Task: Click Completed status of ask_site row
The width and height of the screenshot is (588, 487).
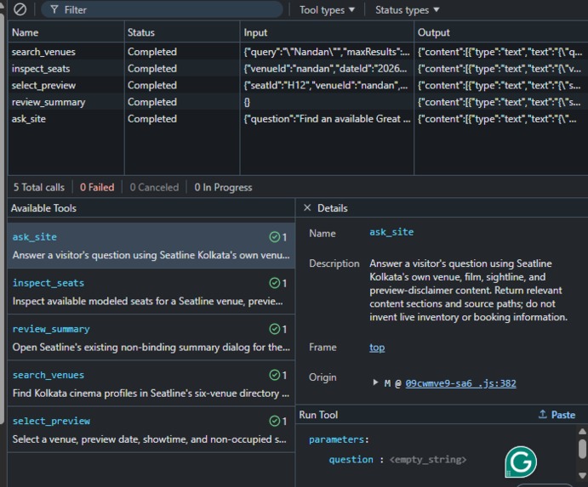Action: click(151, 119)
